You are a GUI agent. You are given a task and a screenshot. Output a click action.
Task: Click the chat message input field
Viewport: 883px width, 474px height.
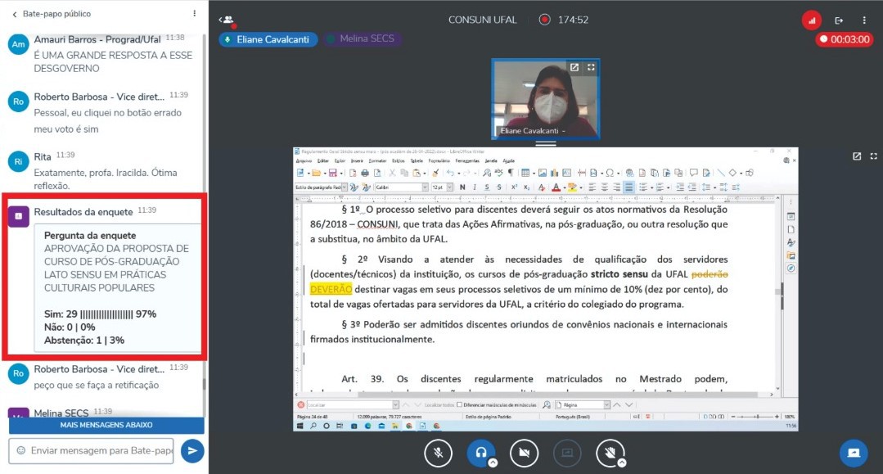tap(91, 450)
